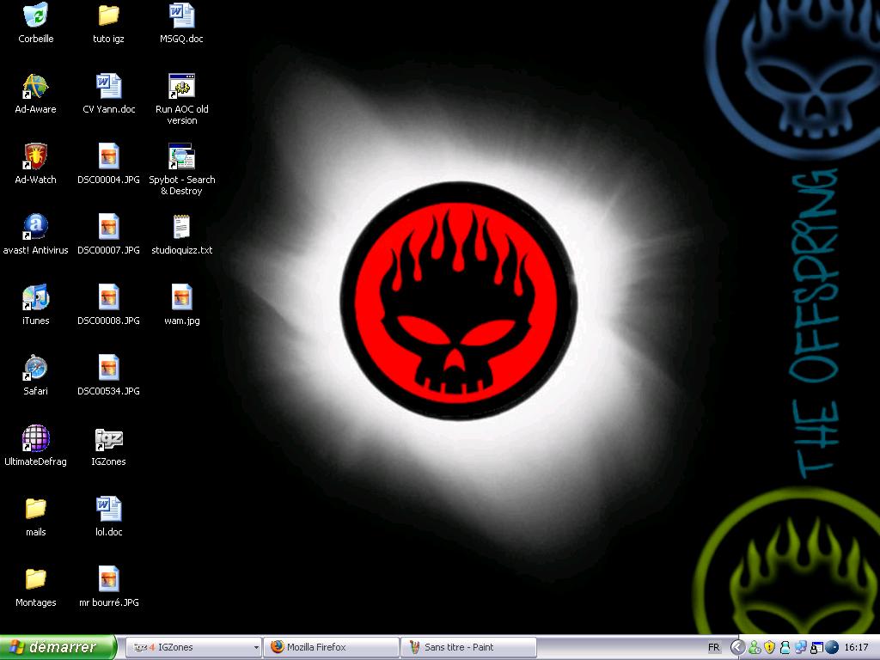
Task: Select the Ad-Watch shortcut icon
Action: click(35, 163)
